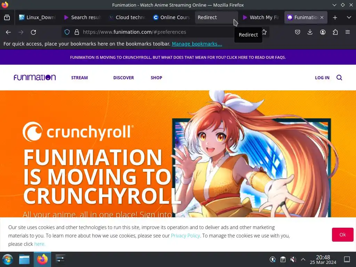Viewport: 356px width, 267px height.
Task: Expand hidden system tray icons
Action: (303, 259)
